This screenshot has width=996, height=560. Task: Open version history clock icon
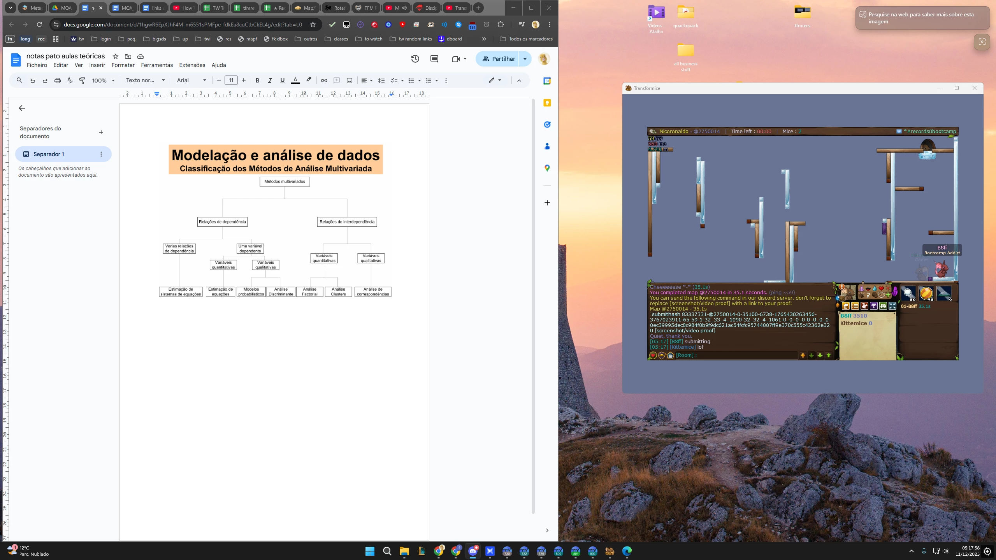click(x=415, y=59)
